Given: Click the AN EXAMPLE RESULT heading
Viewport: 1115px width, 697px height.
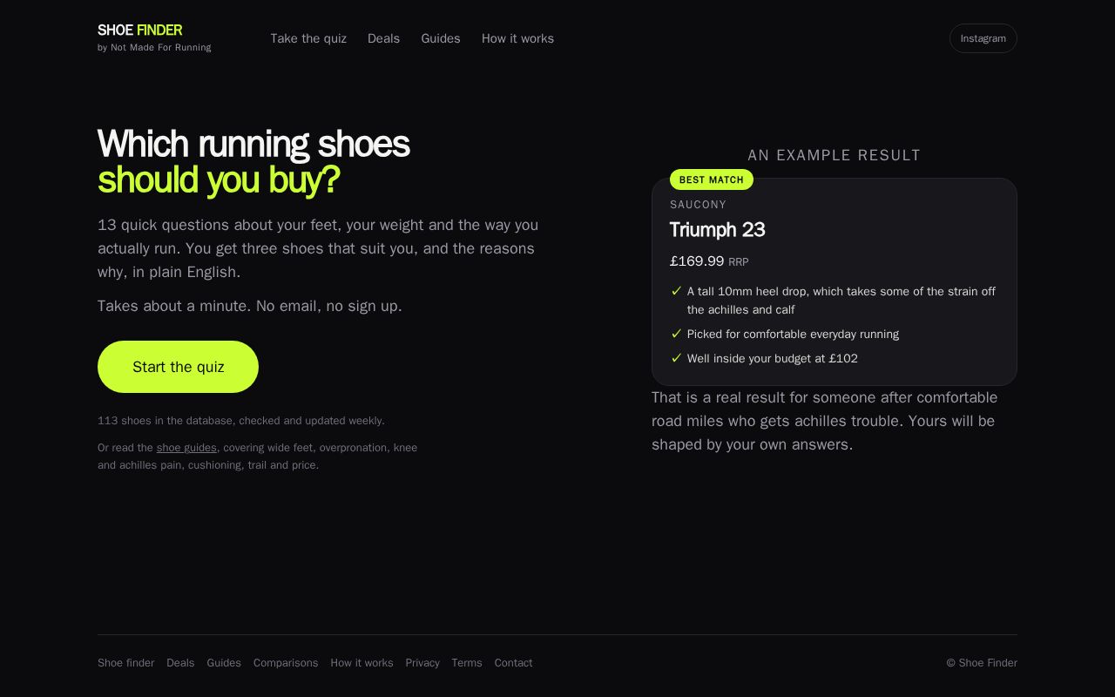Looking at the screenshot, I should tap(835, 155).
